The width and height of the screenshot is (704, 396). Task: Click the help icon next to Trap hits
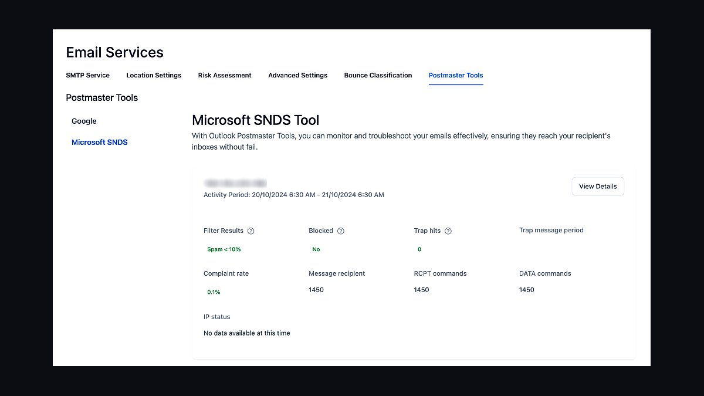pyautogui.click(x=448, y=231)
